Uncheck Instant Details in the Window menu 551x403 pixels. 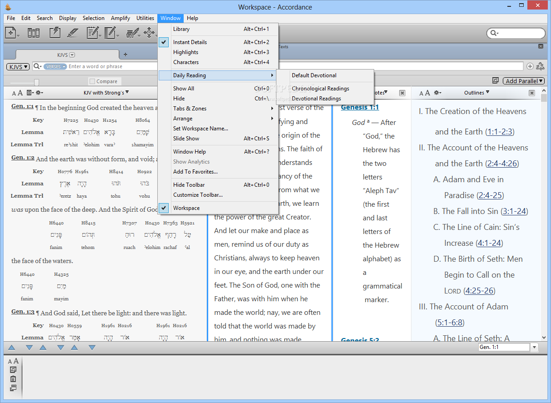[x=218, y=42]
